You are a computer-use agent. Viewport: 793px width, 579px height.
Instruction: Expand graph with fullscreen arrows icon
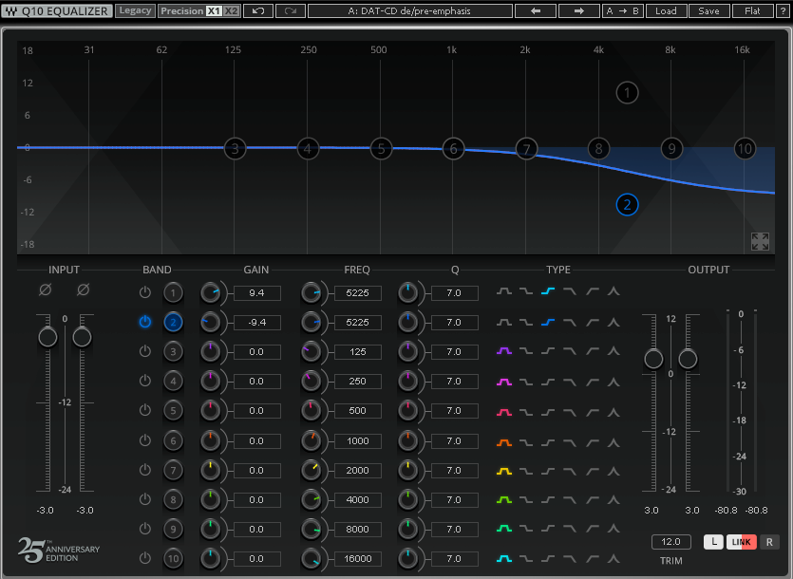[x=760, y=242]
